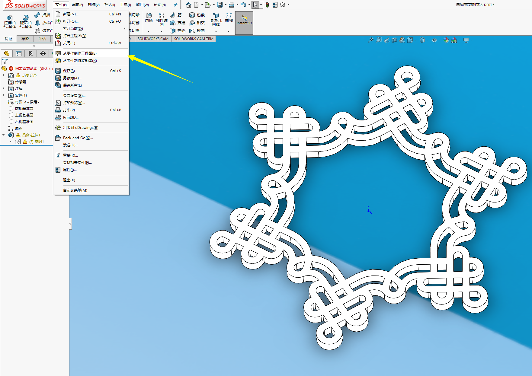532x376 pixels.
Task: Click the Zoom to Fit view icon
Action: (371, 40)
